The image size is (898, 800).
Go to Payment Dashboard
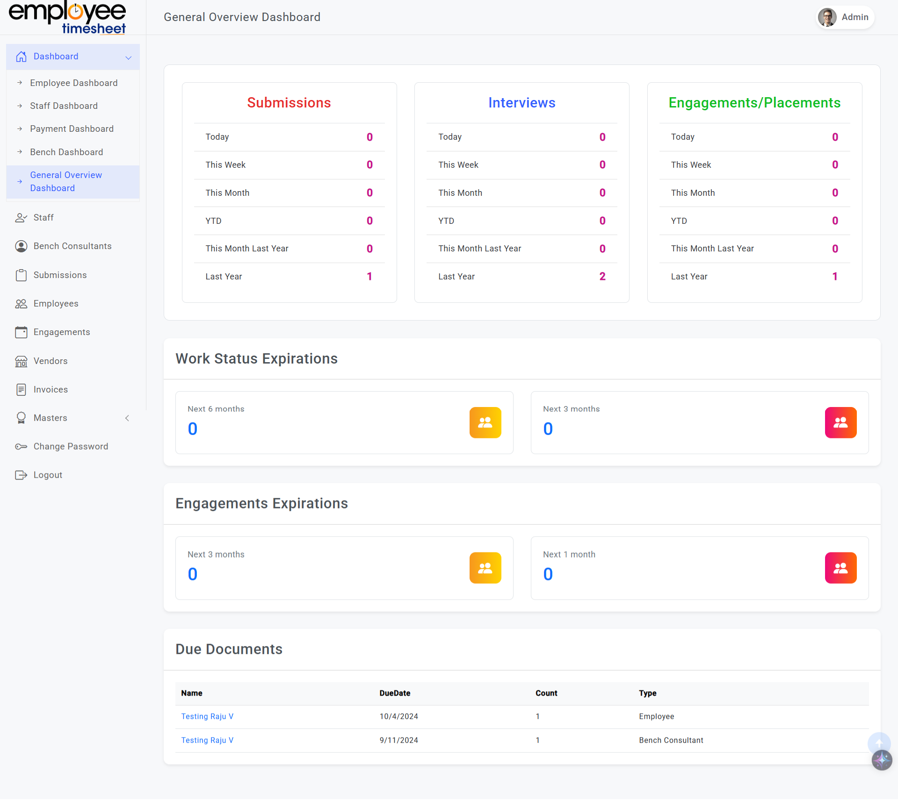72,129
